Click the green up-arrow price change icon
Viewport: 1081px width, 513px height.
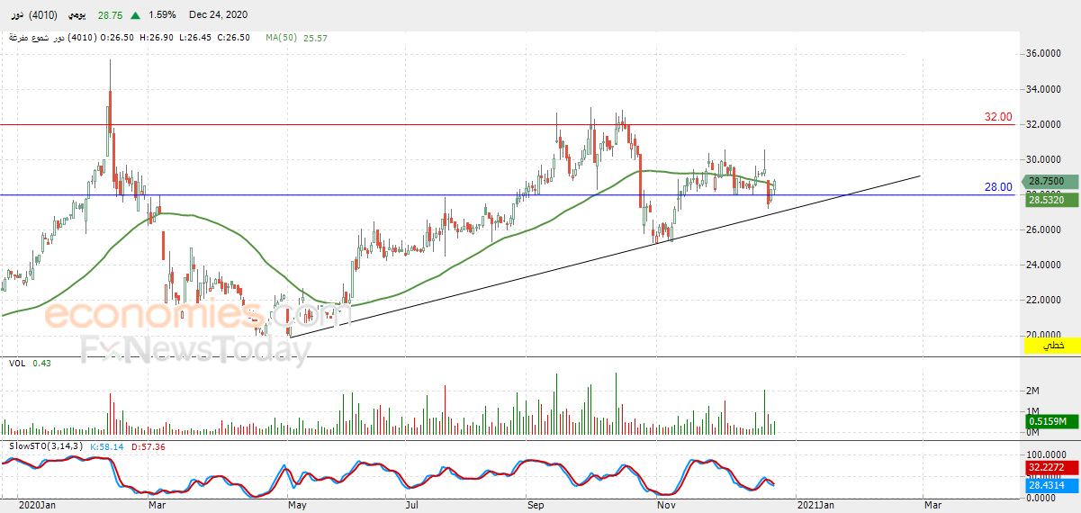tap(135, 15)
